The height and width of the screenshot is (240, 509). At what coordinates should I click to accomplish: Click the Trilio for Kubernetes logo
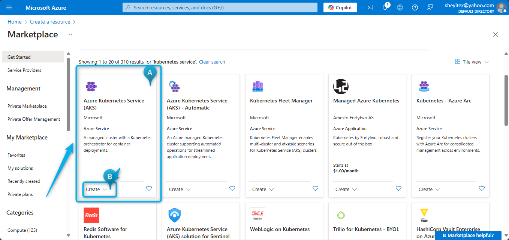pyautogui.click(x=341, y=215)
